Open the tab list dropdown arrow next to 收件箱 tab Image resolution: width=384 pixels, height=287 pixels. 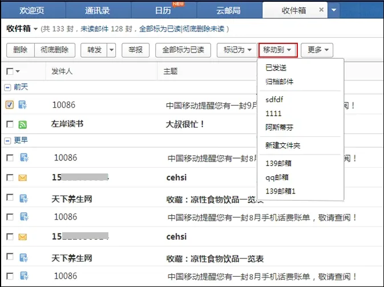(334, 10)
